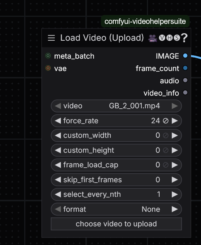The image size is (201, 245).
Task: Toggle the custom_width disable circle icon
Action: (x=166, y=136)
